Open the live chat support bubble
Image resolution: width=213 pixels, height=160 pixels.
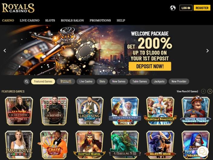[x=203, y=152]
